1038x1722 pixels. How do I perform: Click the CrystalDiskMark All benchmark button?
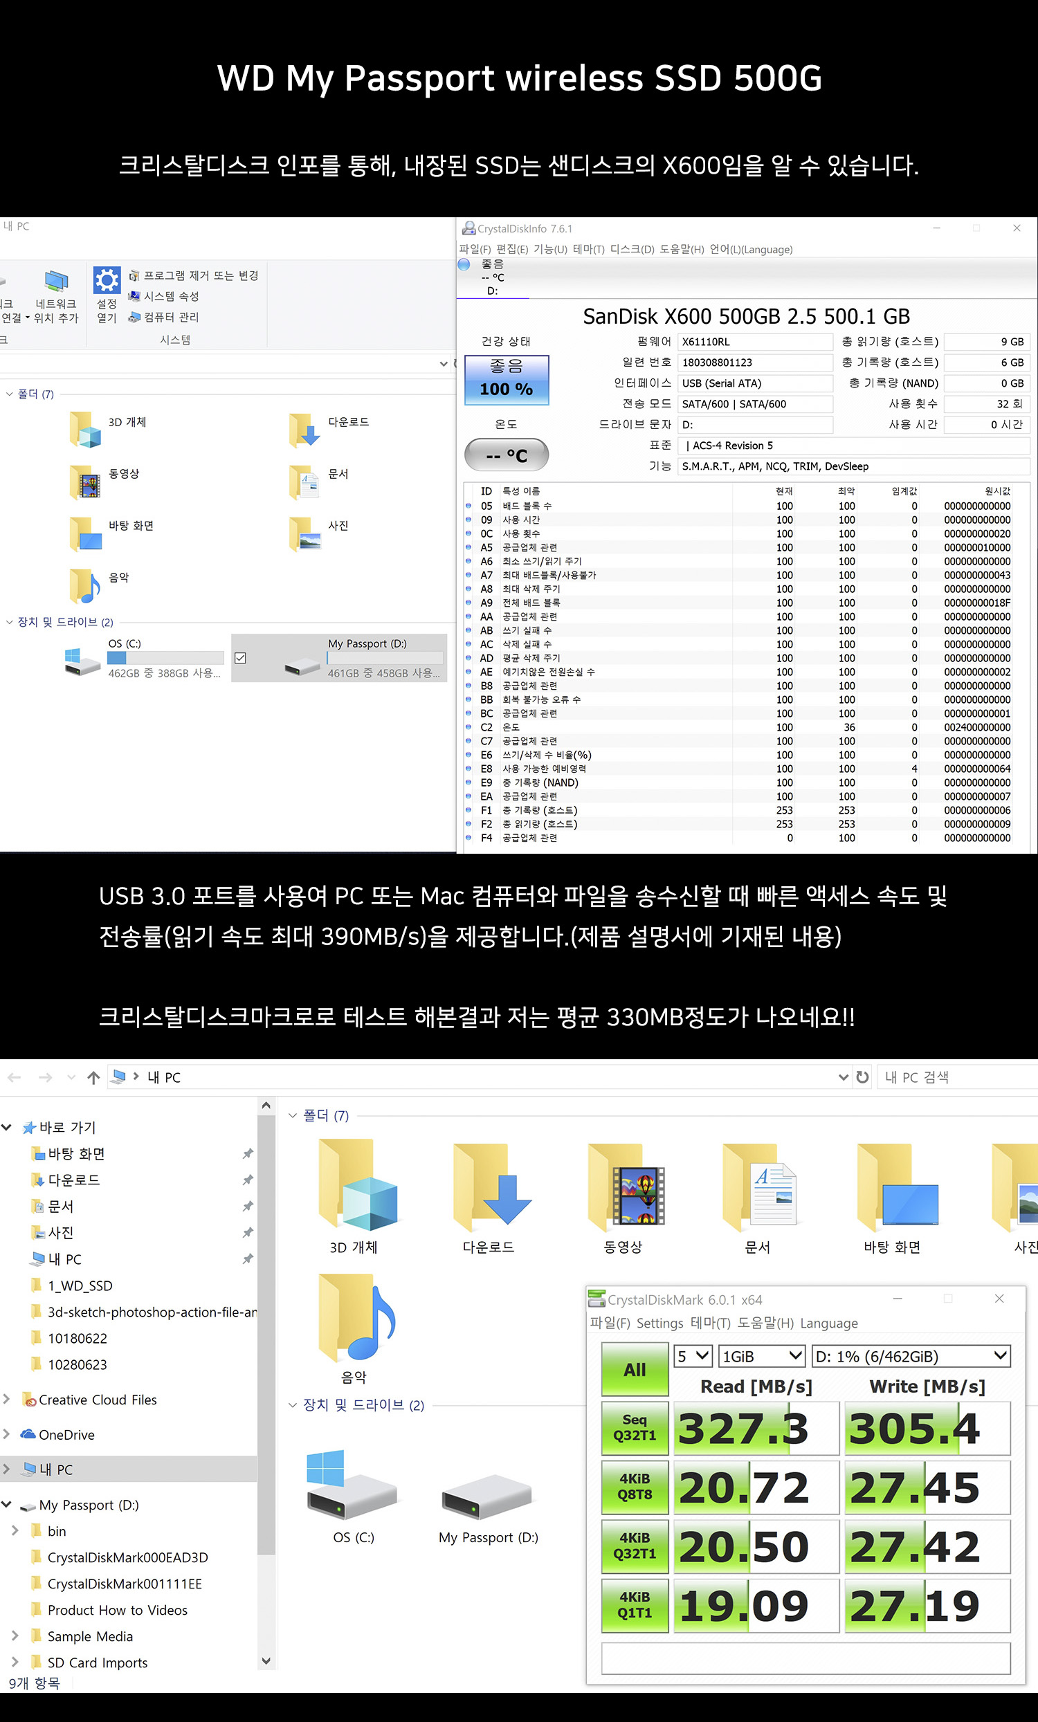(634, 1369)
